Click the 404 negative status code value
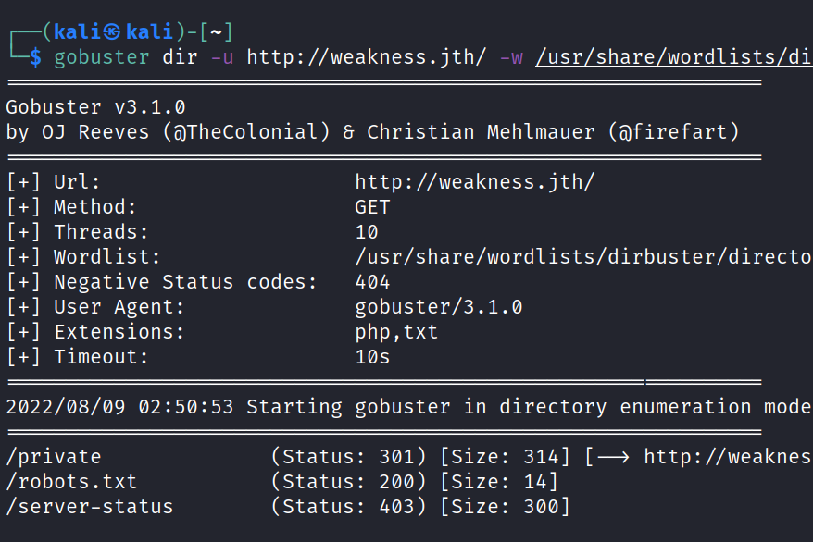Screen dimensions: 813x542 (x=372, y=281)
